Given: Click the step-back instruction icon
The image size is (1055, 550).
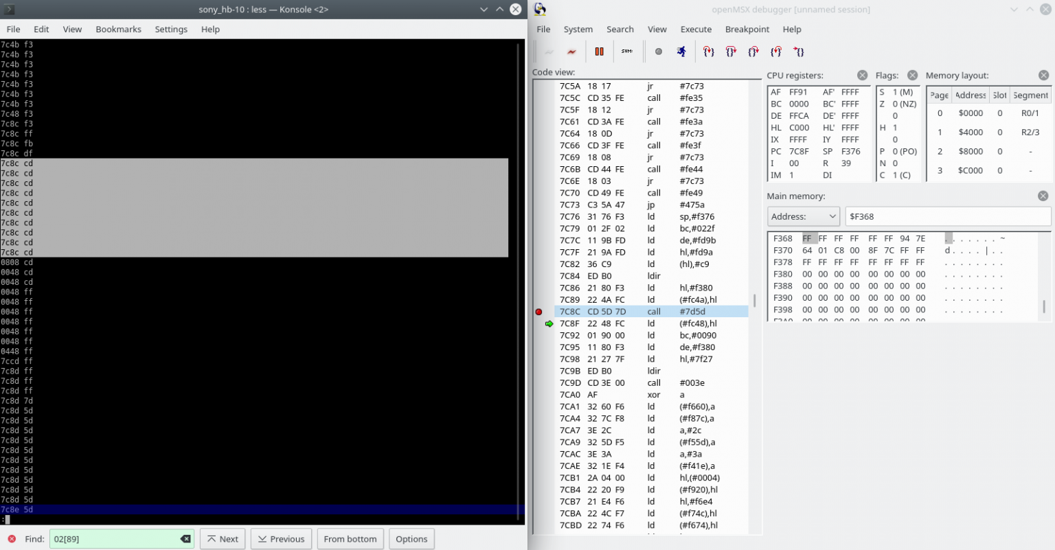Looking at the screenshot, I should coord(777,51).
